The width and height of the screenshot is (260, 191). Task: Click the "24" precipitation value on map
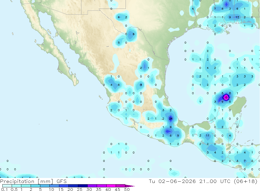click(171, 119)
